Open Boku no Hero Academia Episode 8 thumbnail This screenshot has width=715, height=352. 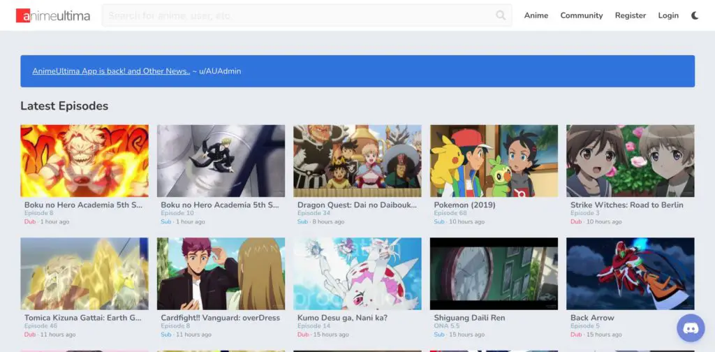(x=84, y=161)
